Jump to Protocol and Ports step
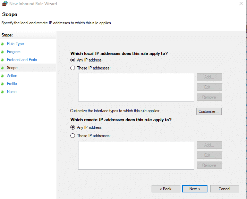This screenshot has width=247, height=199. 22,60
